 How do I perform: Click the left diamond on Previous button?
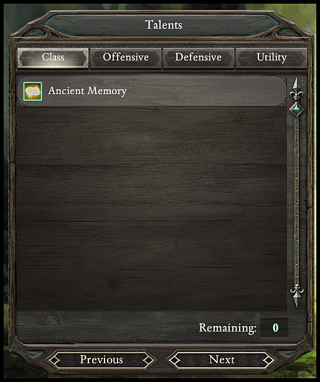54,360
